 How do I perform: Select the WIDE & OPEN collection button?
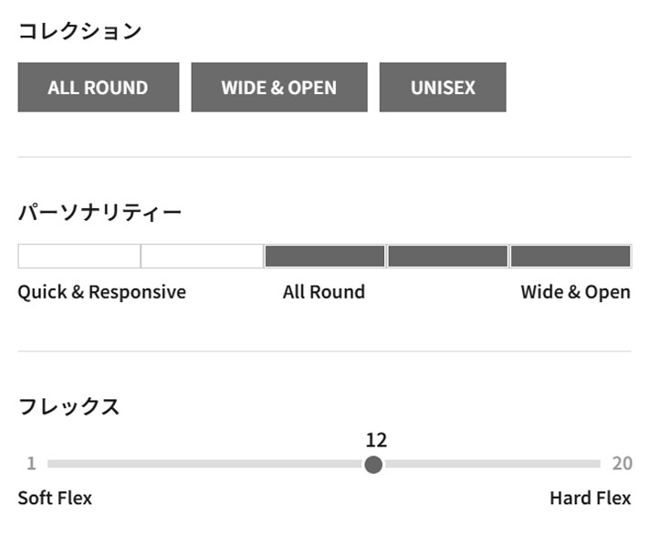click(x=279, y=88)
